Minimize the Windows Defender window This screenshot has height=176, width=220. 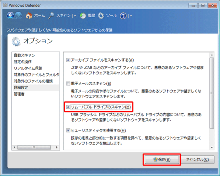[193, 6]
